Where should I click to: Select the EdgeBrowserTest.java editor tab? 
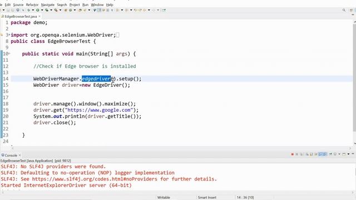click(x=21, y=16)
